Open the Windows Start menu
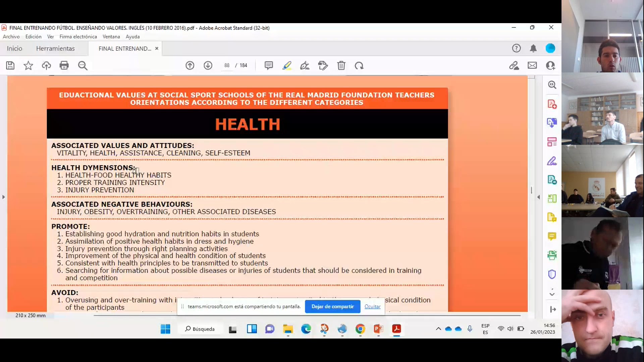Viewport: 644px width, 362px height. [165, 329]
